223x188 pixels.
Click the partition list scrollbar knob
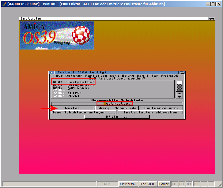tap(179, 83)
